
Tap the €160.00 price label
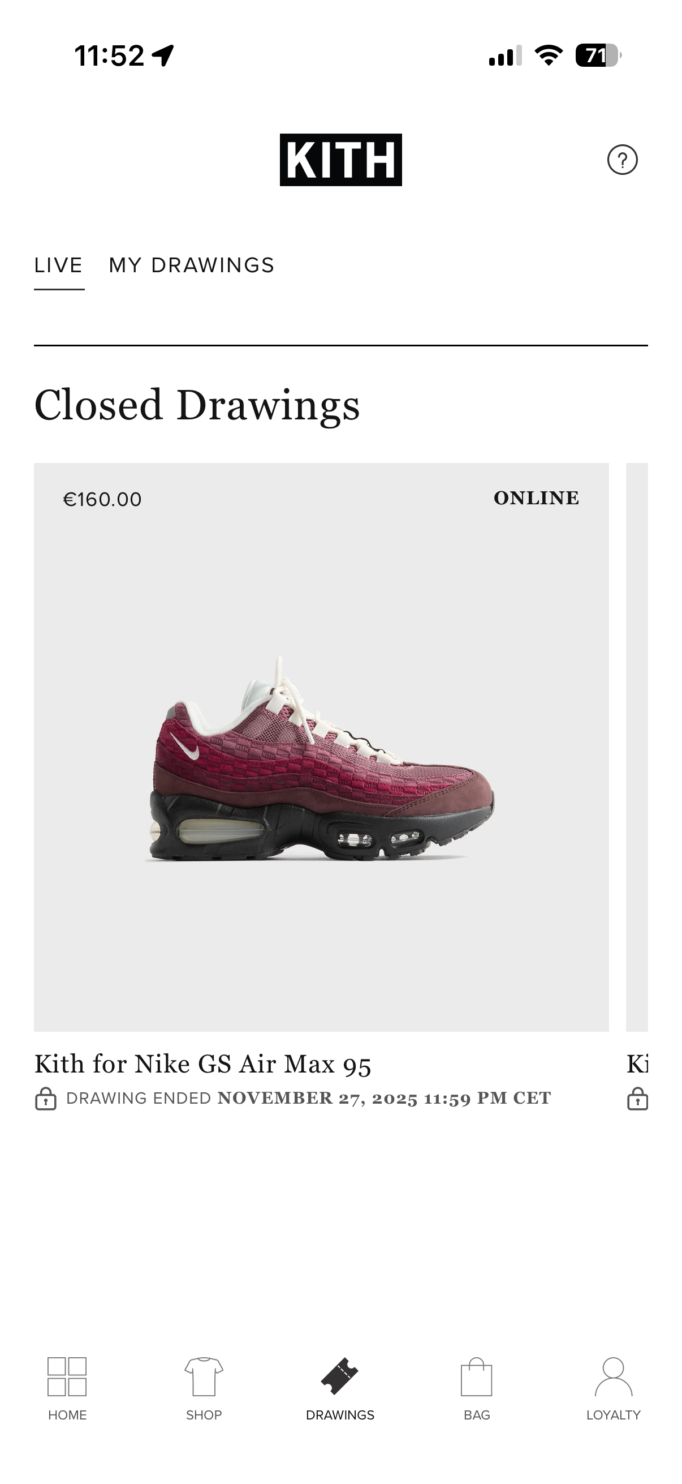[x=102, y=499]
